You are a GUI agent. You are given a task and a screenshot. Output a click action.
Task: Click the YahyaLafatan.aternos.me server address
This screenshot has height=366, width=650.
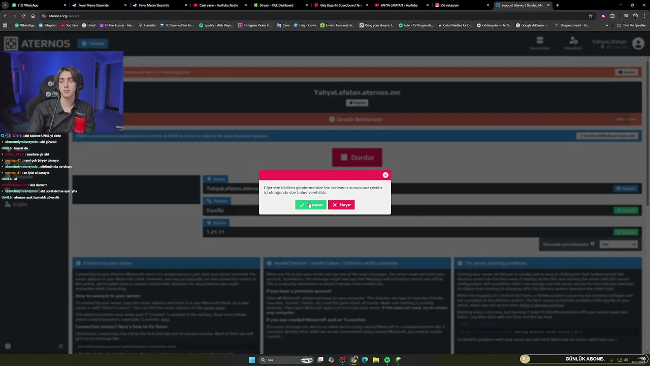[x=357, y=93]
